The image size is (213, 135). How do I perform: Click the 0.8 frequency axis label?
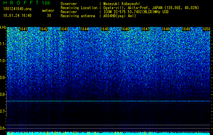coord(3,94)
